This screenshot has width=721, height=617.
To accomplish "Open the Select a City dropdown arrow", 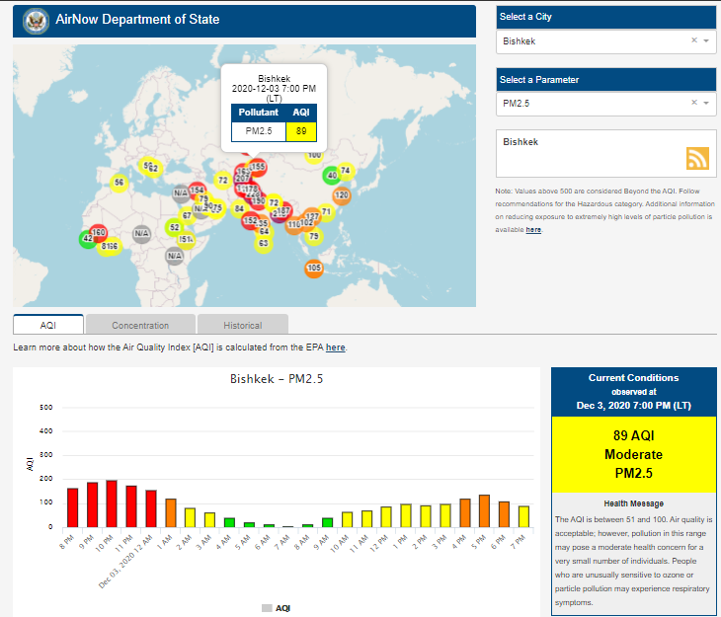I will coord(706,41).
